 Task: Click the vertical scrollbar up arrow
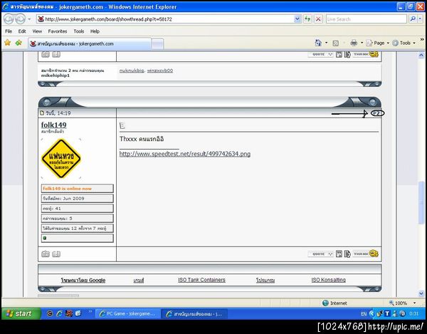pos(421,56)
